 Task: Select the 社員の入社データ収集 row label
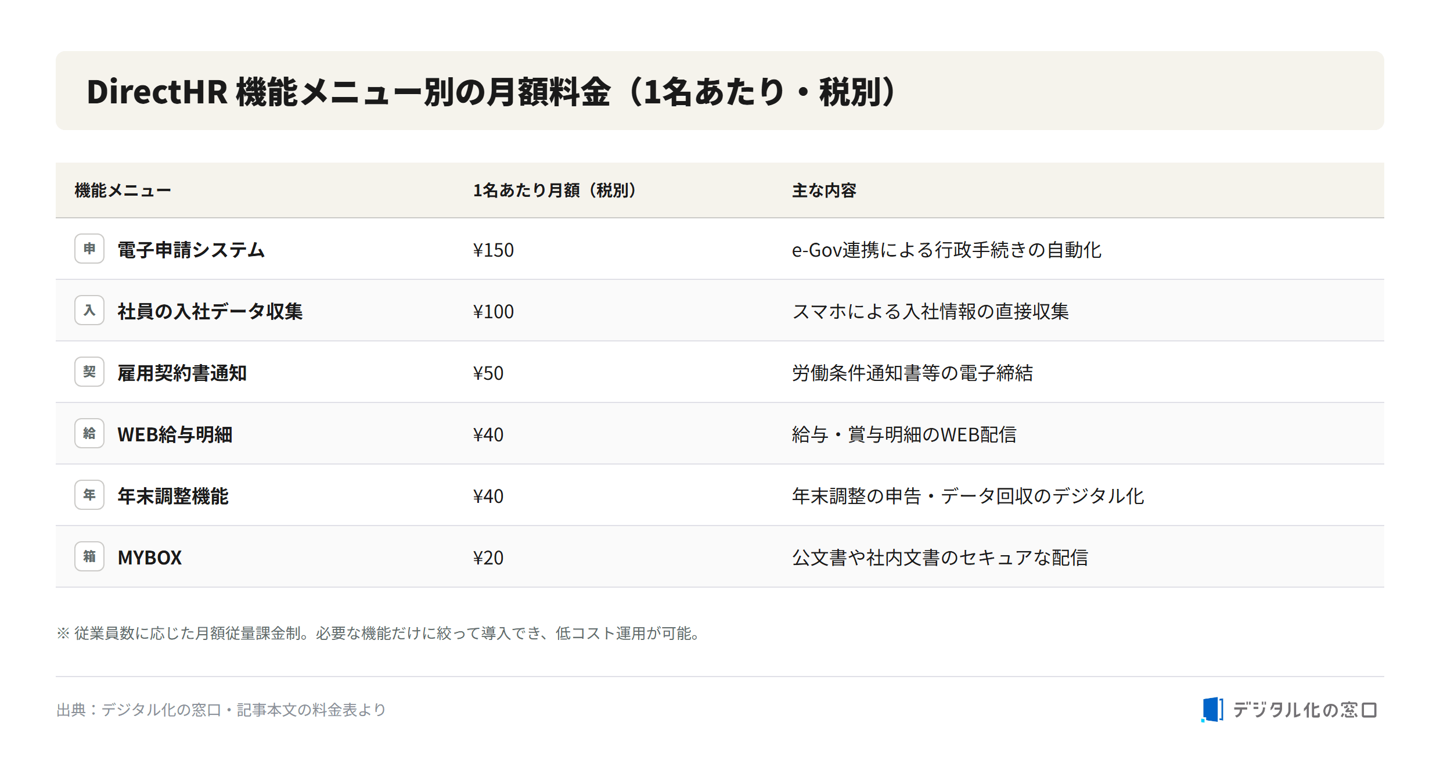coord(210,311)
